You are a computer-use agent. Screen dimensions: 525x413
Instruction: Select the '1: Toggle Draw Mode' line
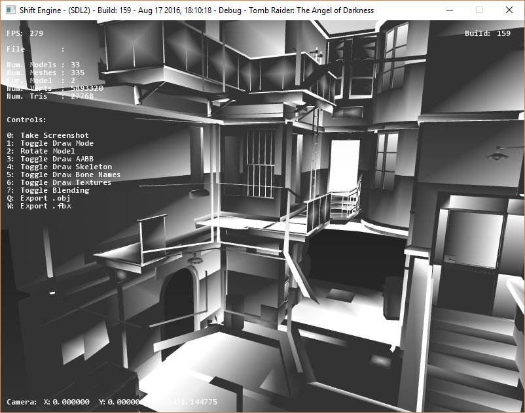(50, 143)
